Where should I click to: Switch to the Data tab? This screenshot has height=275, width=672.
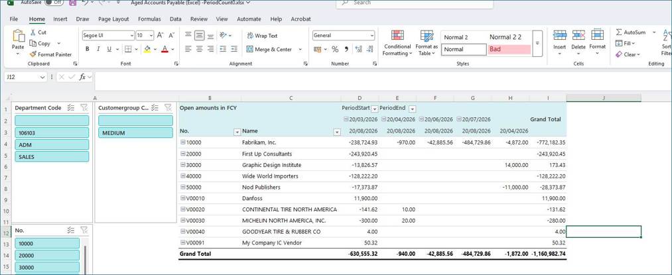[176, 19]
